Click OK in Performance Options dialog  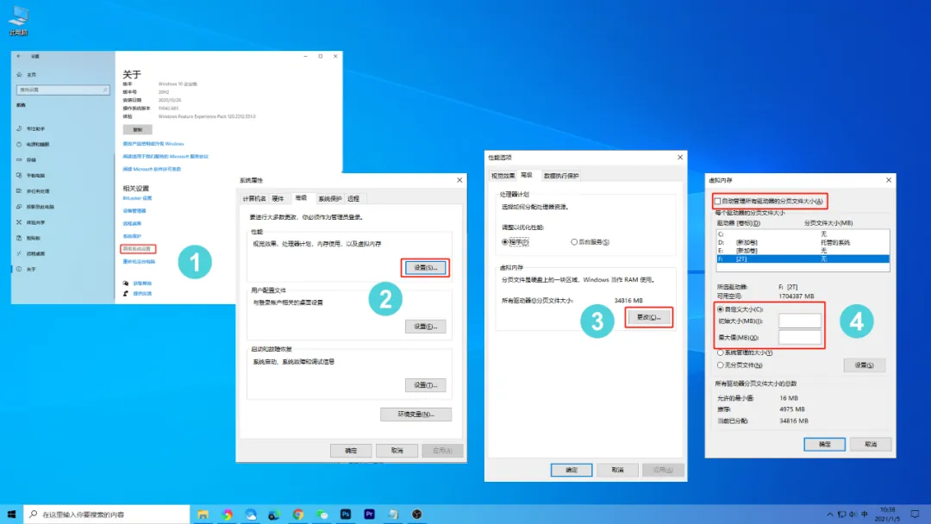[572, 470]
